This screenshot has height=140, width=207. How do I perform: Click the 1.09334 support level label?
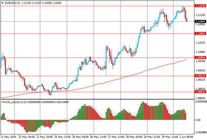pyautogui.click(x=200, y=76)
